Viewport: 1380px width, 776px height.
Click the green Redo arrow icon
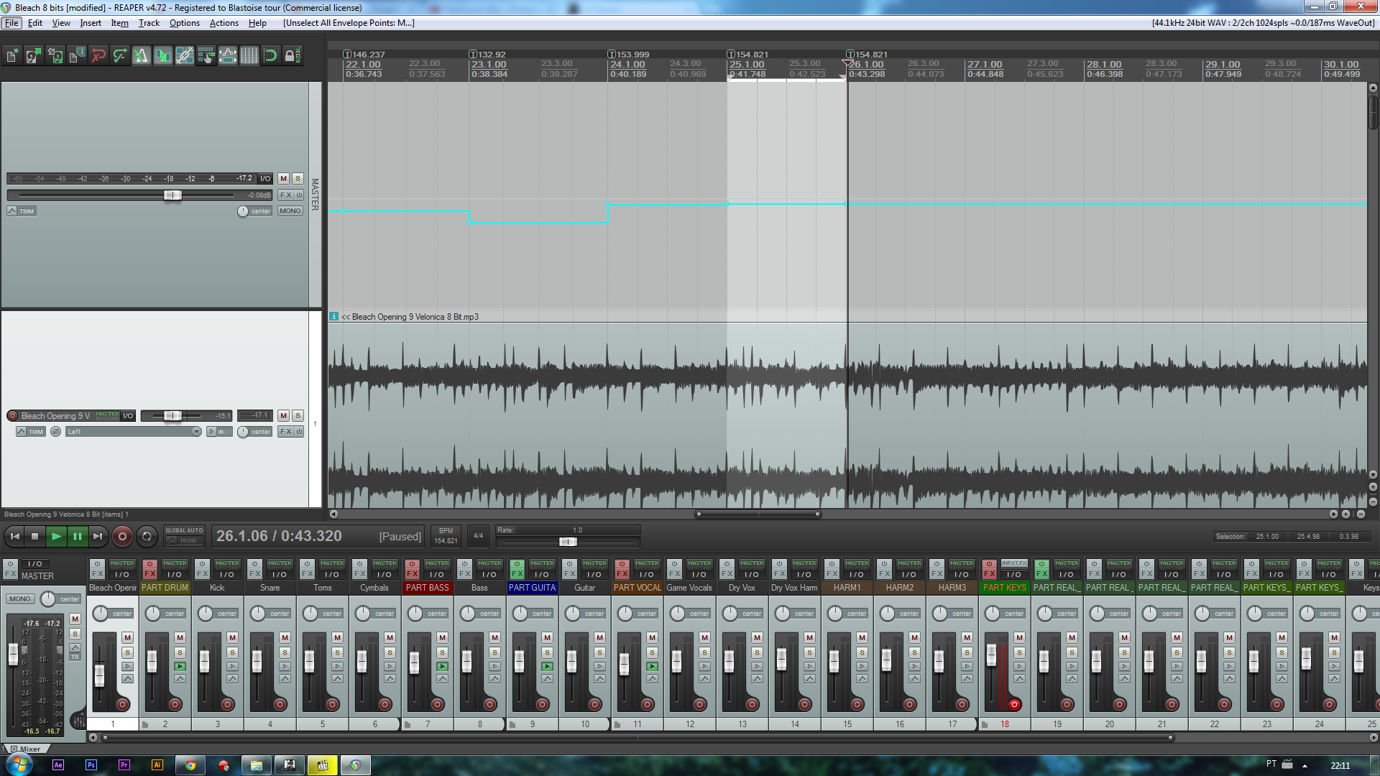pos(120,55)
